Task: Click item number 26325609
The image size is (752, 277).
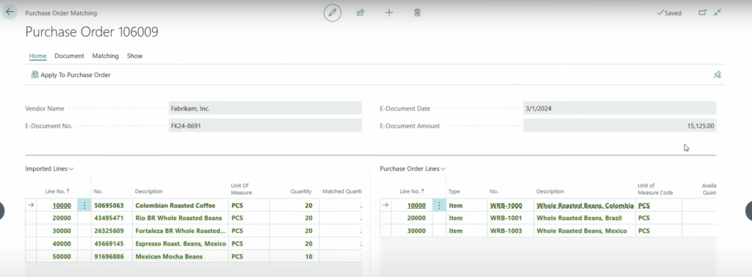Action: point(109,231)
